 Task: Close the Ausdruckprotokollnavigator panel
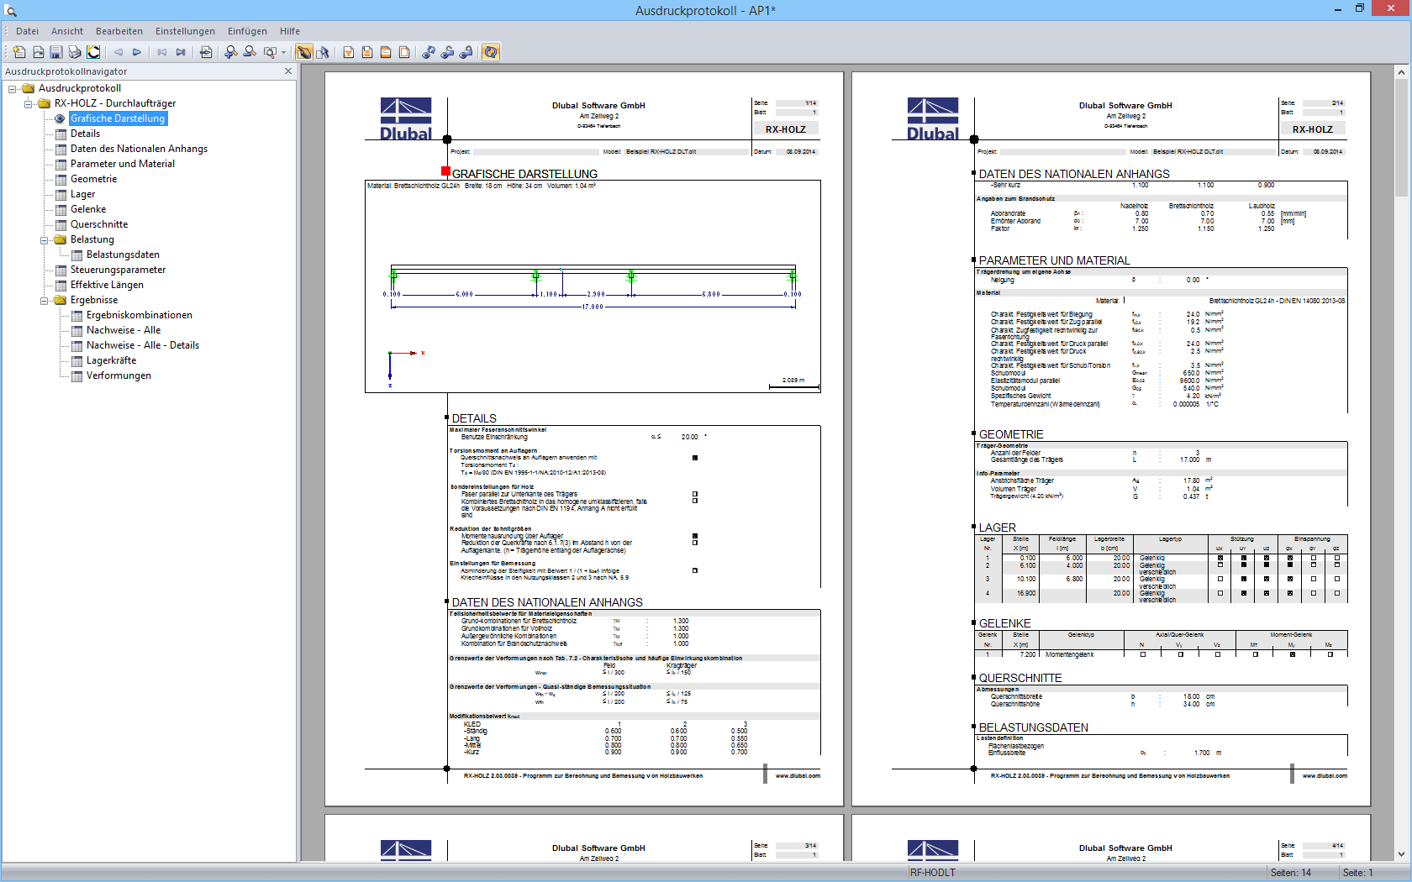(288, 71)
